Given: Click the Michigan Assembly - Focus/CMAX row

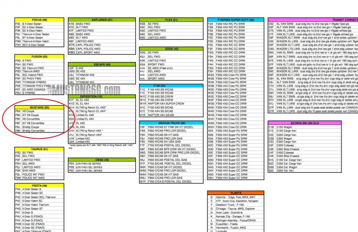Looking at the screenshot, I should click(236, 220).
